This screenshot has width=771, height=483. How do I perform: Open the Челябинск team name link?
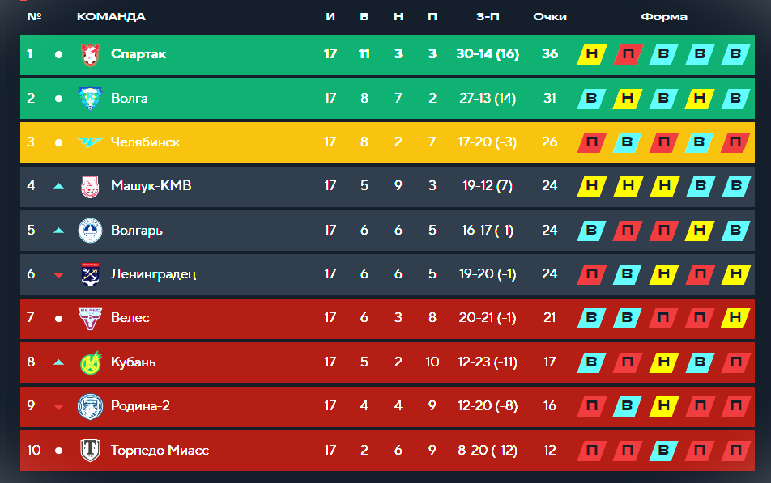(x=145, y=142)
